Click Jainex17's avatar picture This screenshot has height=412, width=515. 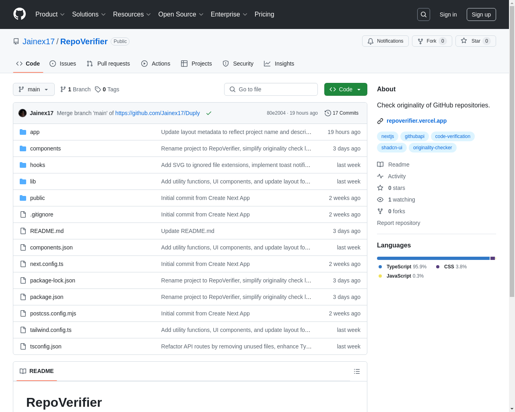point(23,113)
